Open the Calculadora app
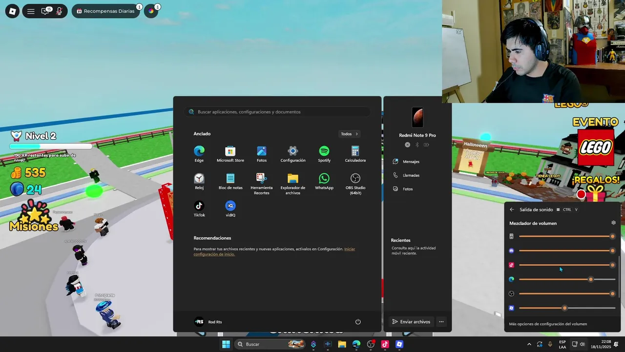Viewport: 625px width, 352px height. click(x=355, y=154)
